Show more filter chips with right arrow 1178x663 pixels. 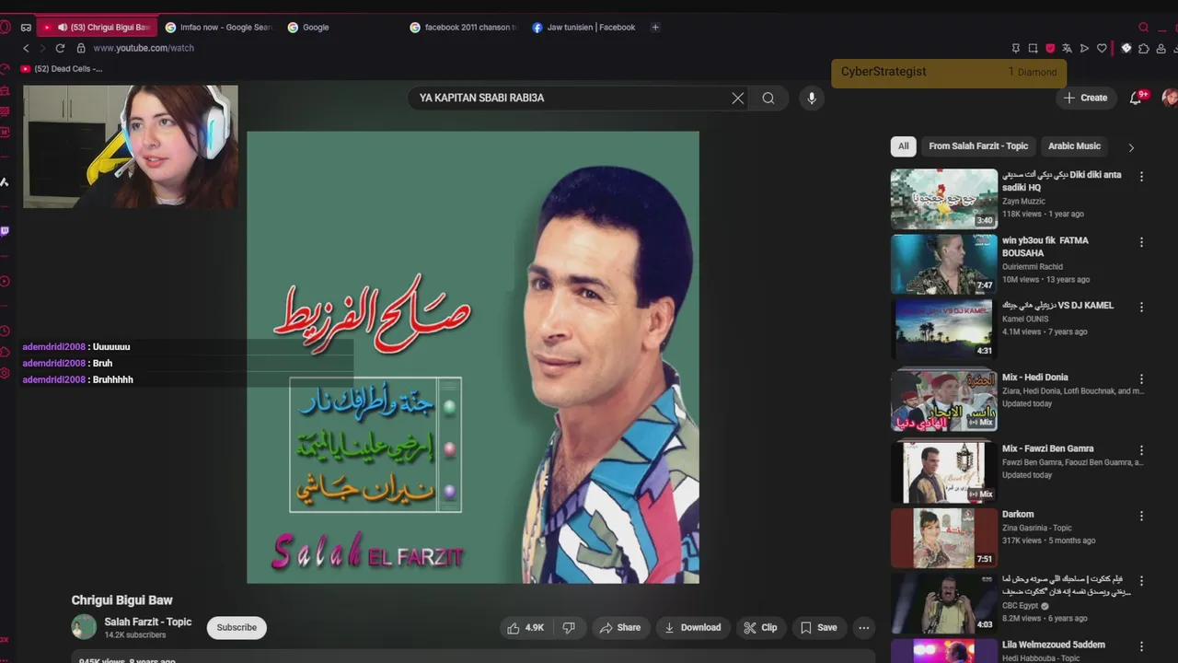tap(1131, 147)
